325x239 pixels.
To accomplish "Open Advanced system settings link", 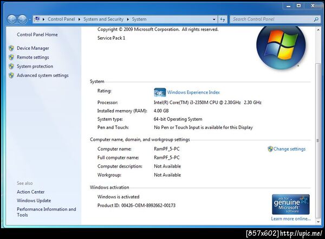I will pyautogui.click(x=43, y=75).
